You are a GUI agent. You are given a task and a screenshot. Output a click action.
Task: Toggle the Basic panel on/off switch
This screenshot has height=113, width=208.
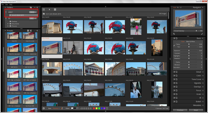pos(174,38)
